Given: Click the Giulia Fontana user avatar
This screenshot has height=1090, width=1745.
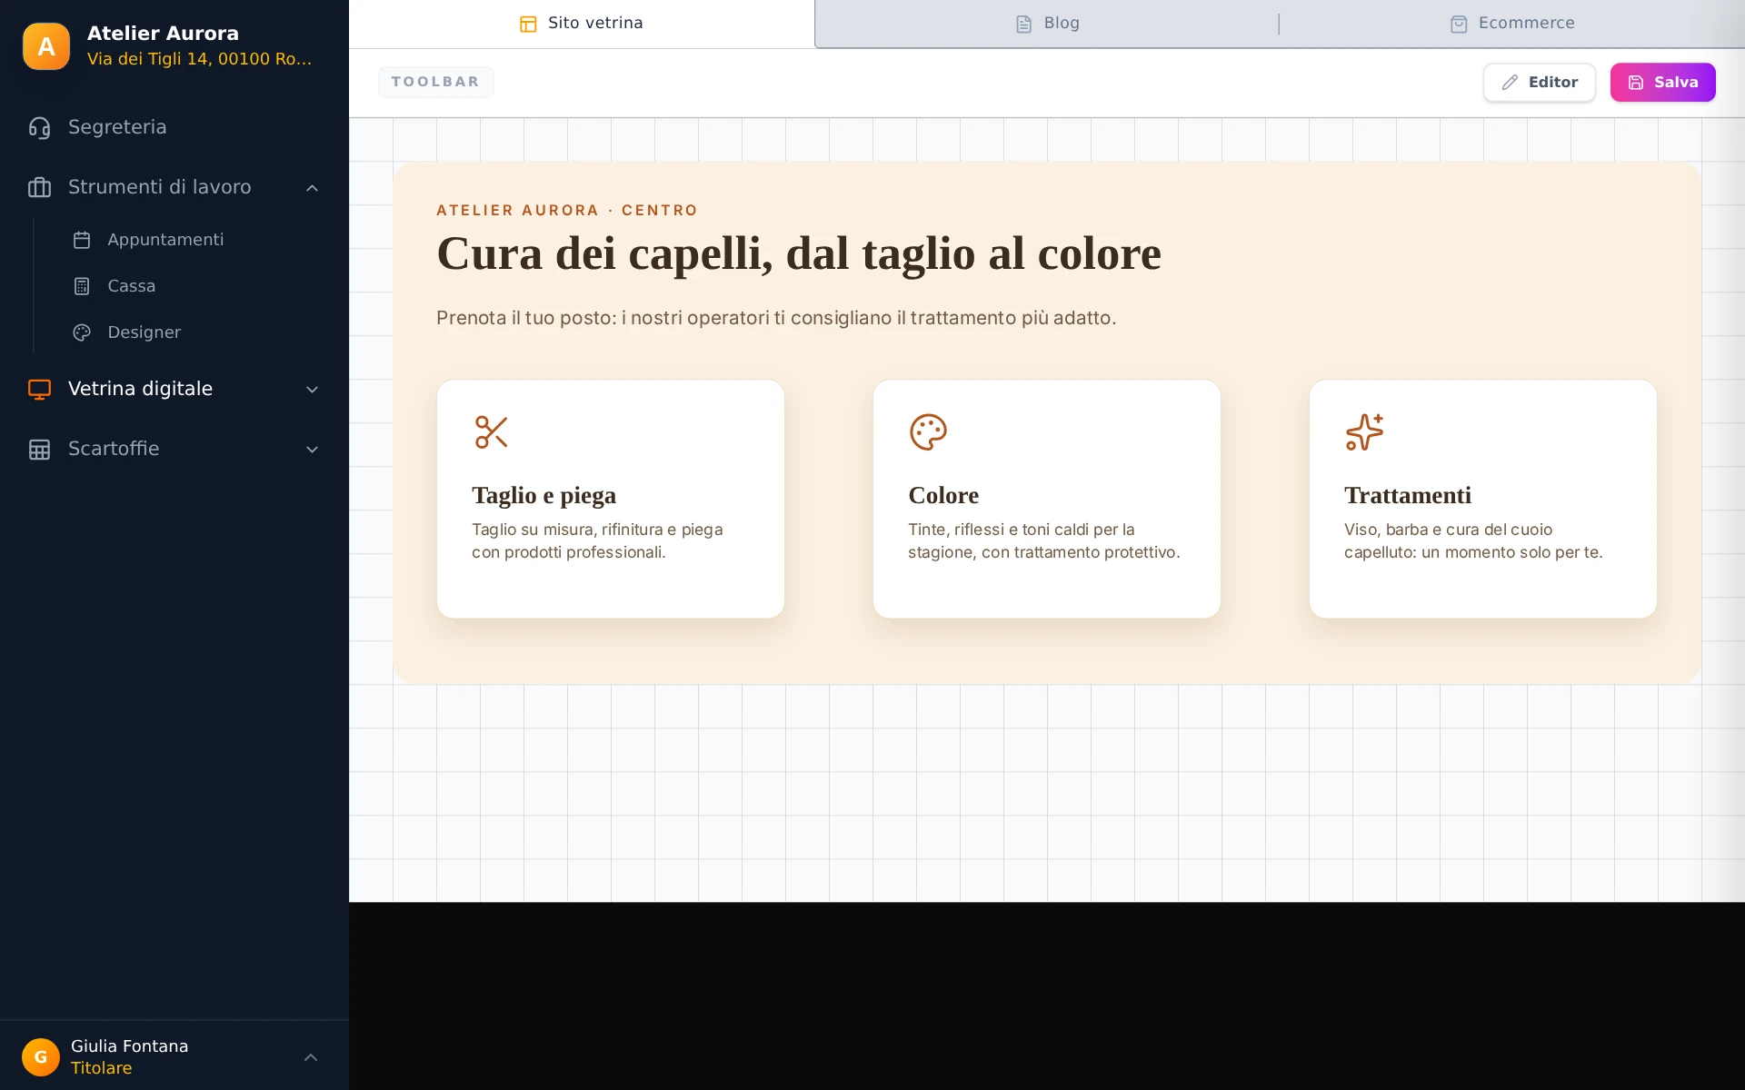Looking at the screenshot, I should 41,1057.
